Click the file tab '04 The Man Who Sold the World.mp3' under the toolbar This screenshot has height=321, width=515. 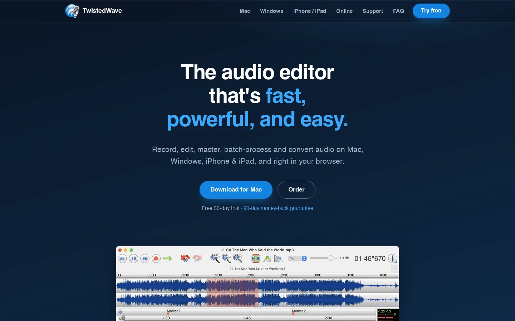click(257, 269)
